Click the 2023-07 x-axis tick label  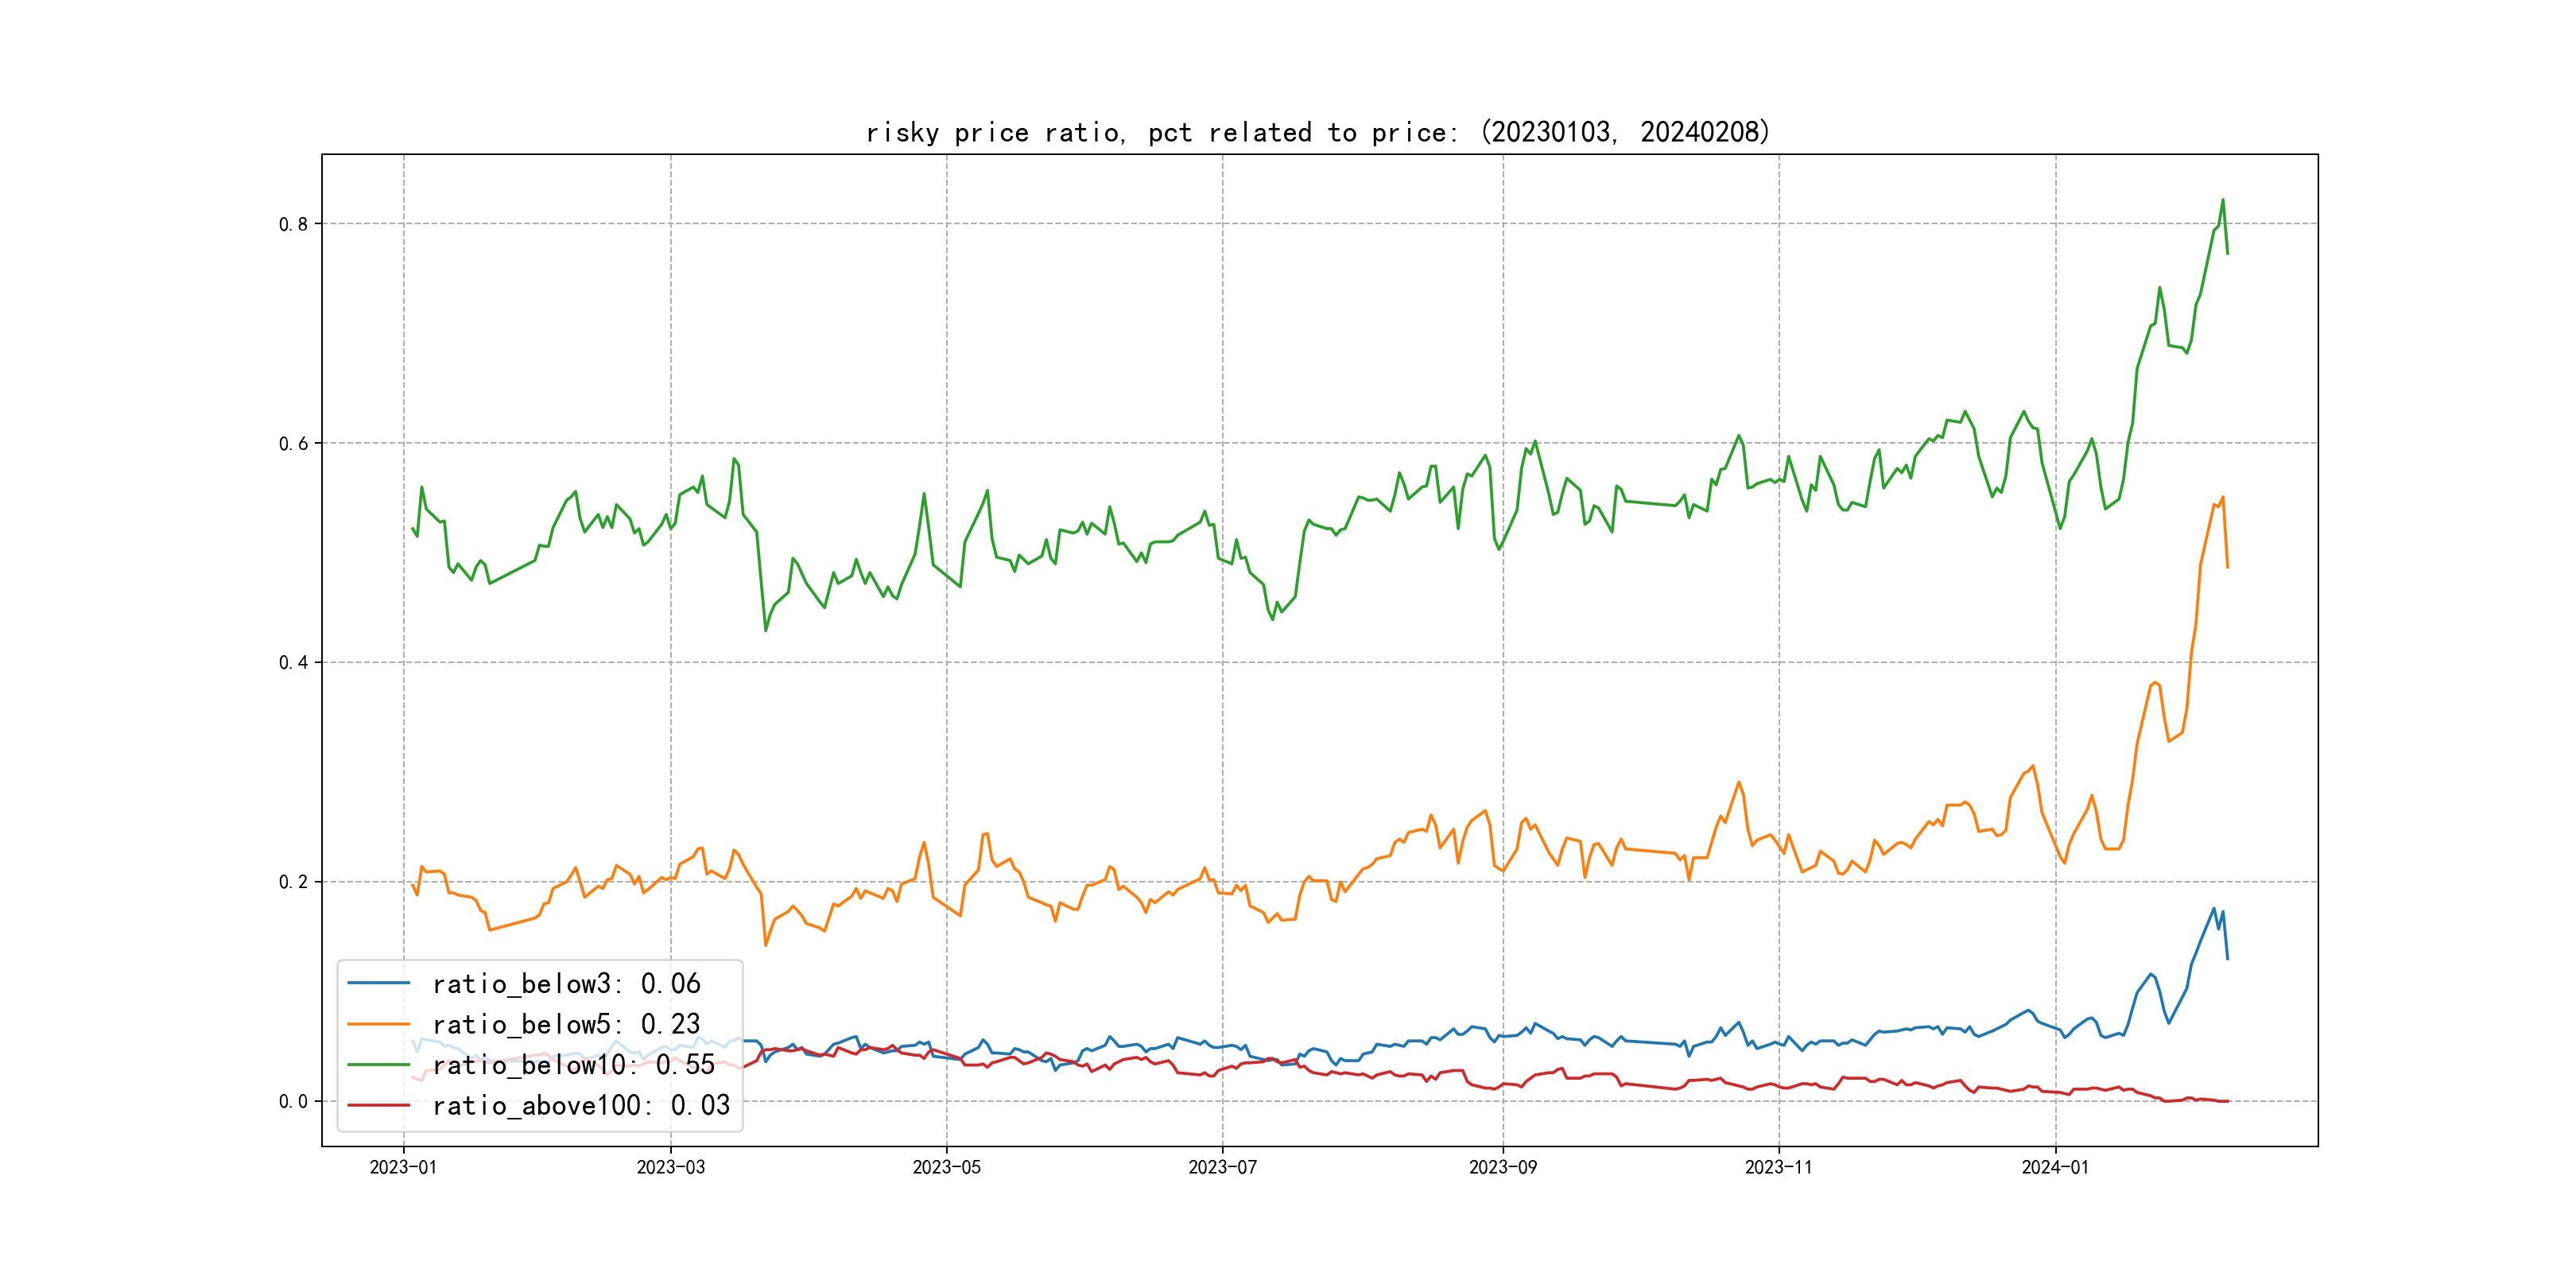coord(1222,1167)
